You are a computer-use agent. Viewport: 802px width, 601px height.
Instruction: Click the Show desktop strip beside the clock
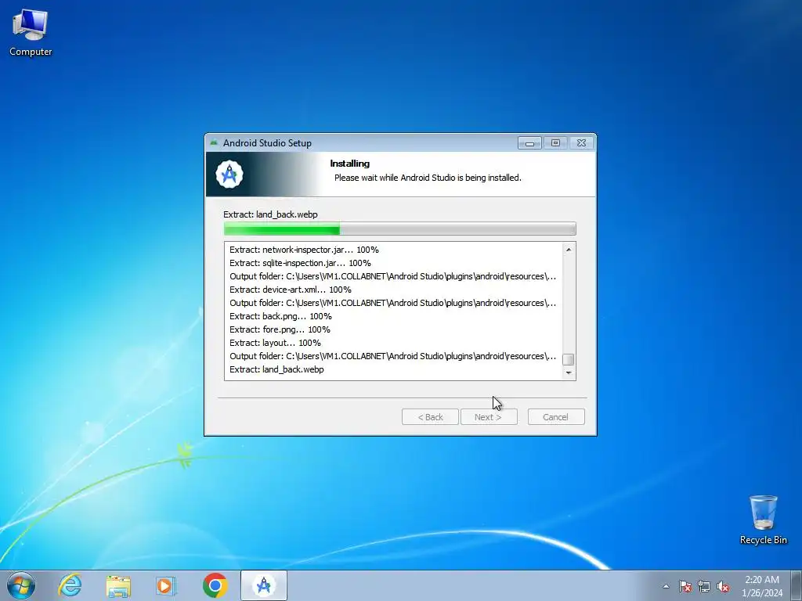797,585
